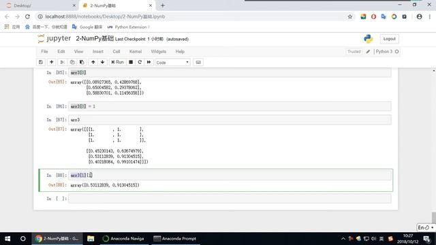Image resolution: width=436 pixels, height=245 pixels.
Task: Reload the current page
Action: [x=27, y=16]
